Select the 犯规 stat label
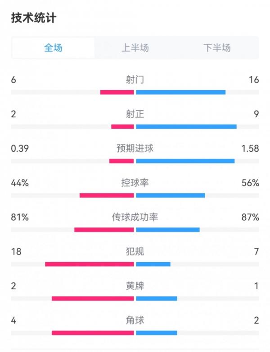The image size is (270, 352). (x=135, y=251)
